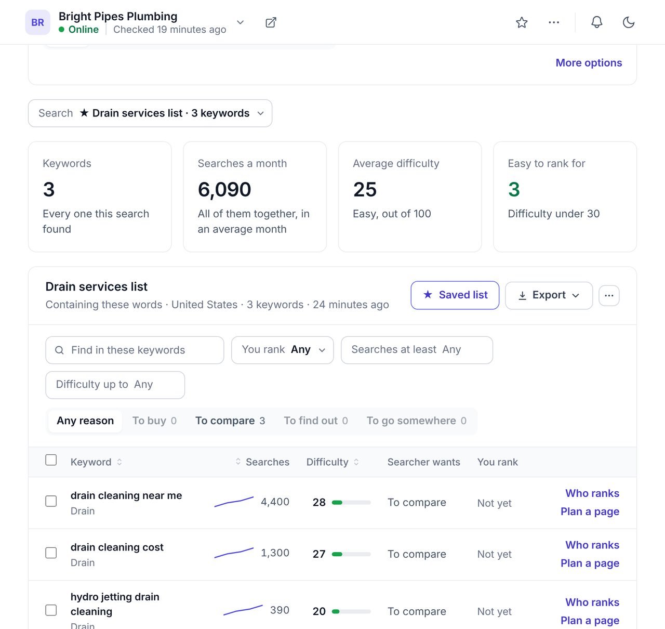
Task: Open the header more actions menu
Action: click(554, 22)
